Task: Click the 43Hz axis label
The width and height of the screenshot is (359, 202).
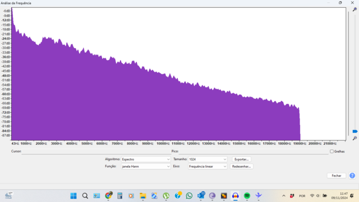Action: (15, 144)
